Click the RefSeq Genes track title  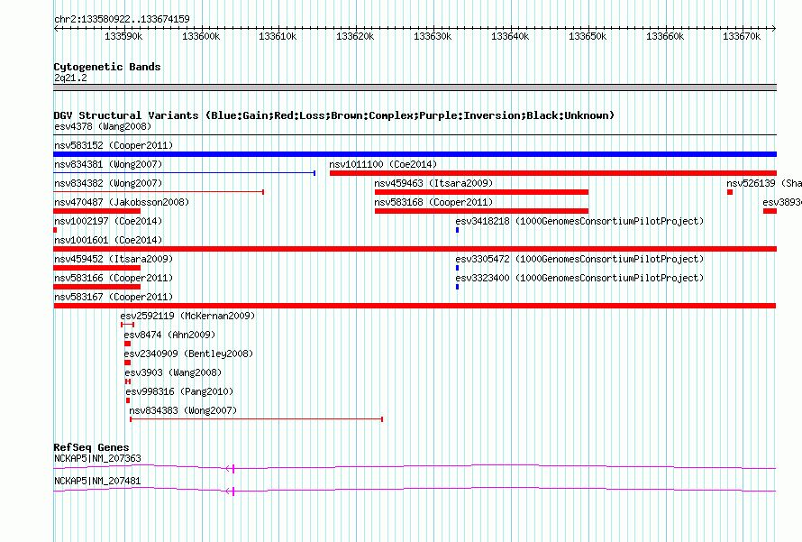(x=92, y=446)
